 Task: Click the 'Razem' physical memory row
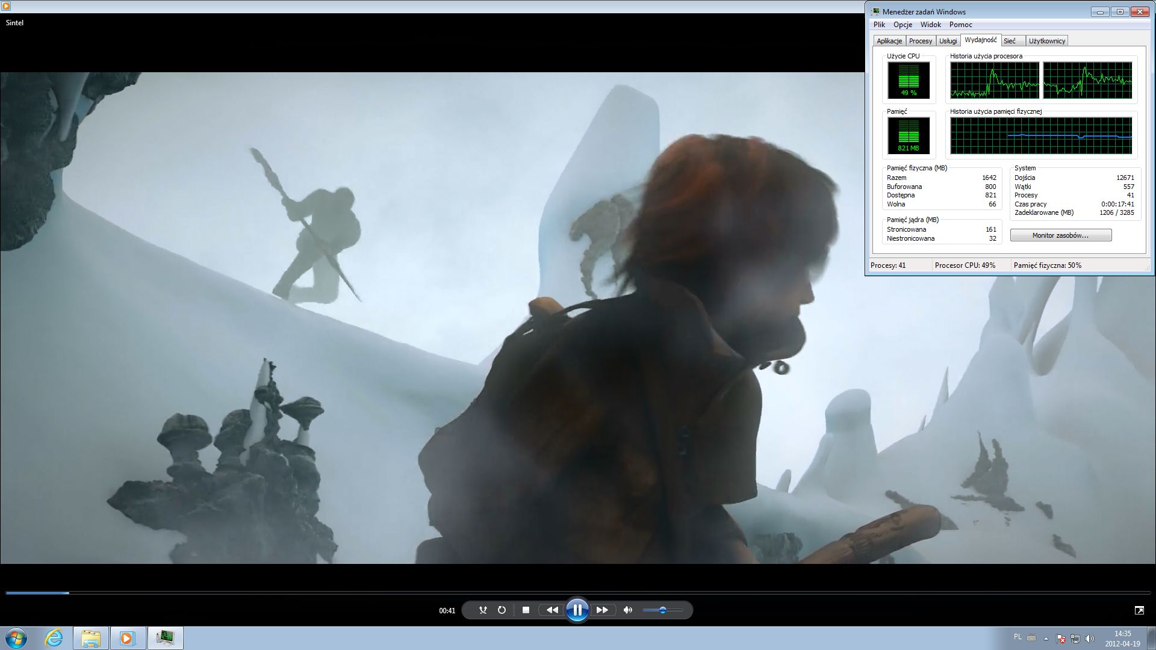[x=941, y=178]
